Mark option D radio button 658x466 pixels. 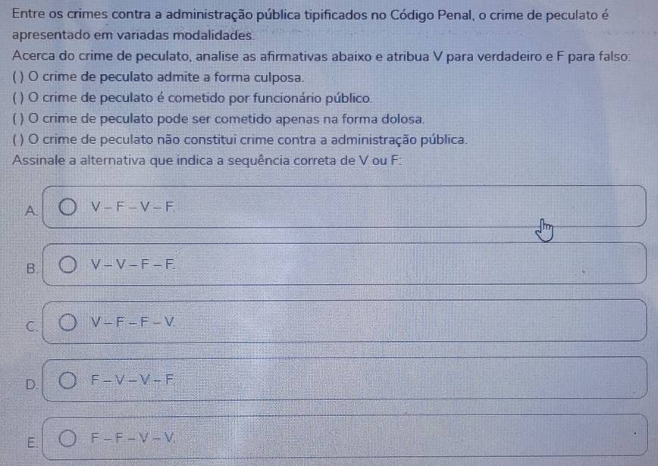coord(67,380)
